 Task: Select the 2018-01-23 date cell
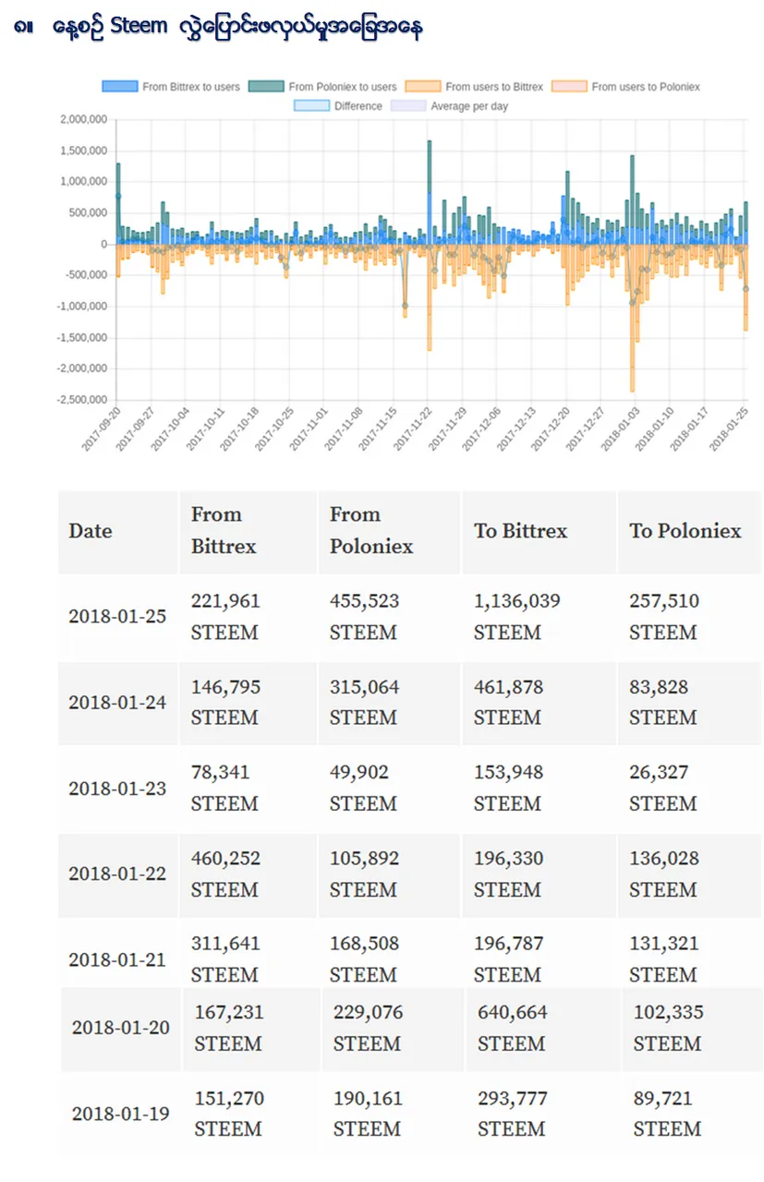click(118, 790)
